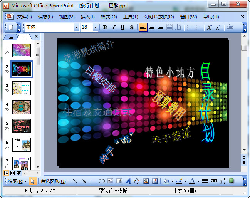The image size is (250, 198).
Task: Center align the text
Action: point(152,27)
